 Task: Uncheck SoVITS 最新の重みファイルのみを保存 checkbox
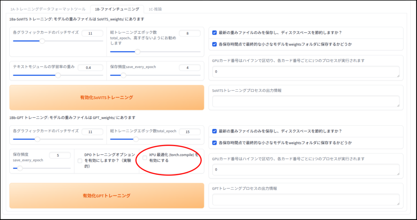(215, 33)
